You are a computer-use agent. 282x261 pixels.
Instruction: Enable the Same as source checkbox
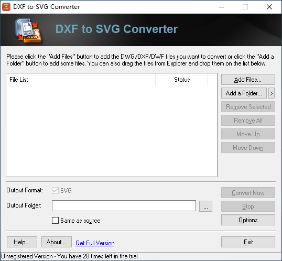[55, 220]
